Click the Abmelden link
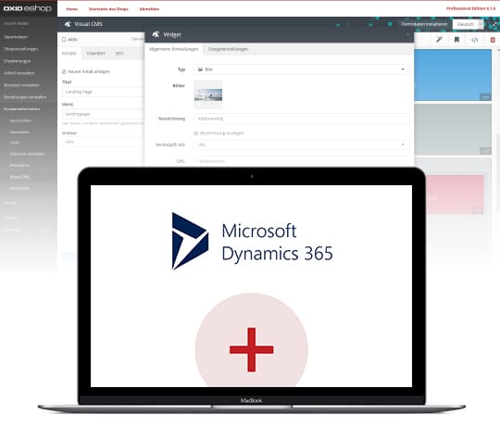Screen dimensions: 500x426 click(149, 9)
